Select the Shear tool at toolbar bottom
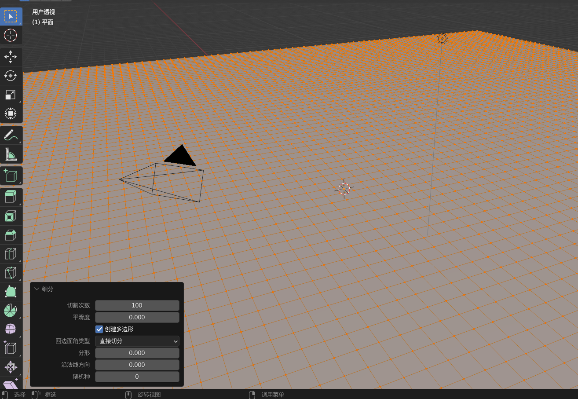The image size is (578, 399). [11, 383]
